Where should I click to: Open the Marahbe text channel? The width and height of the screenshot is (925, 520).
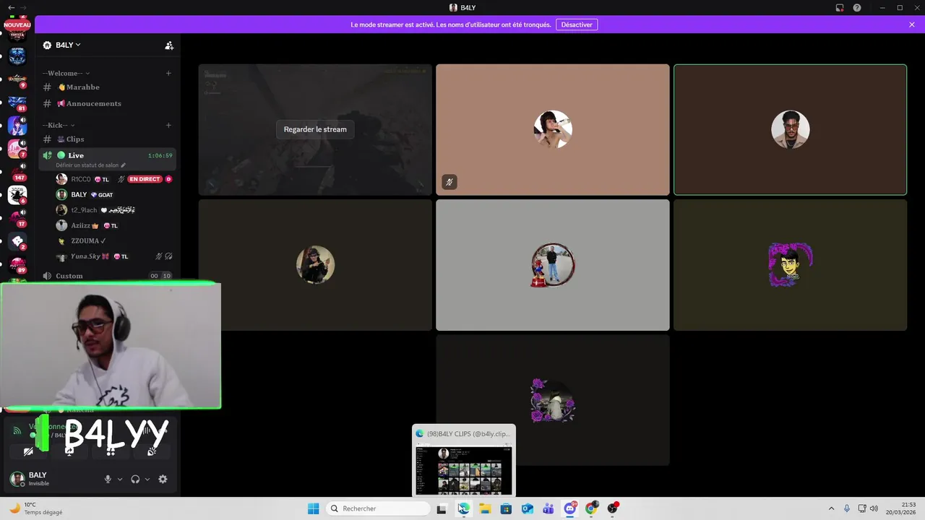[107, 87]
